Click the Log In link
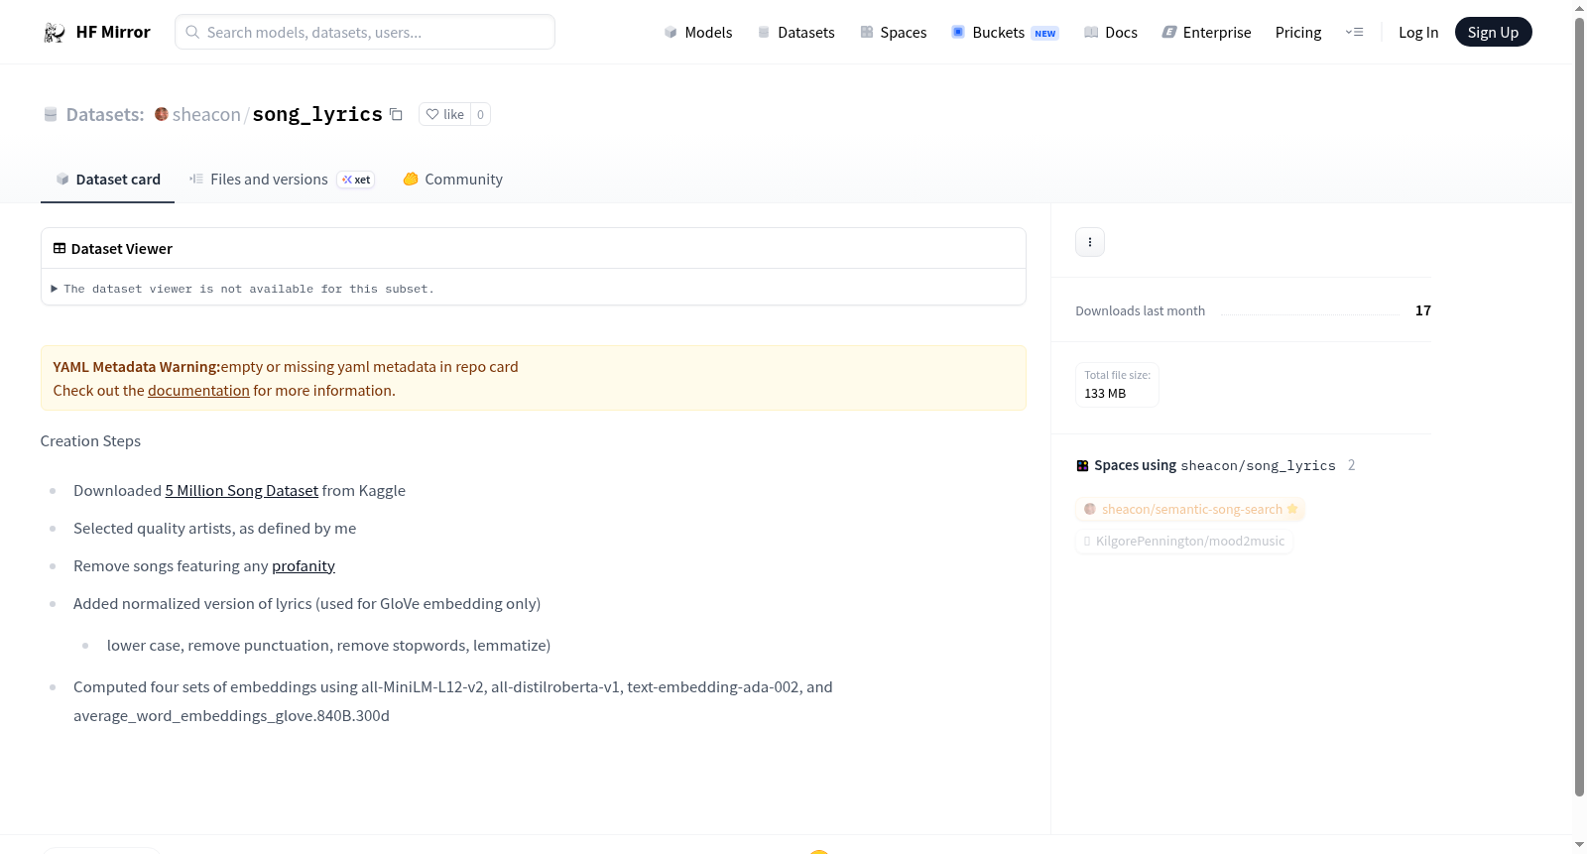 pyautogui.click(x=1418, y=33)
